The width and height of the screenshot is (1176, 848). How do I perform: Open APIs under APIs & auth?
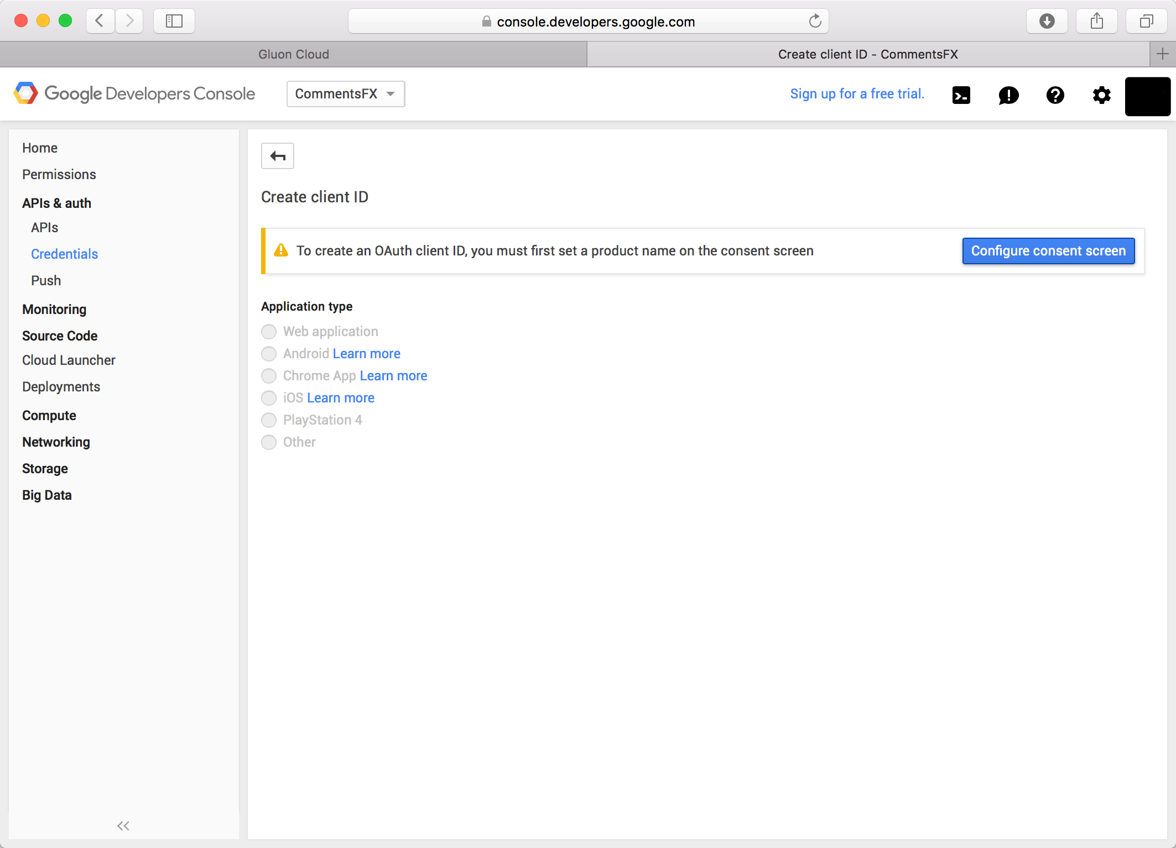pyautogui.click(x=44, y=227)
